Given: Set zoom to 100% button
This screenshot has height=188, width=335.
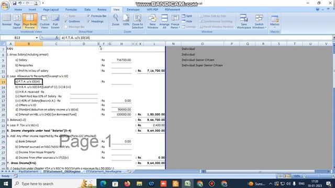Looking at the screenshot, I should (126, 20).
